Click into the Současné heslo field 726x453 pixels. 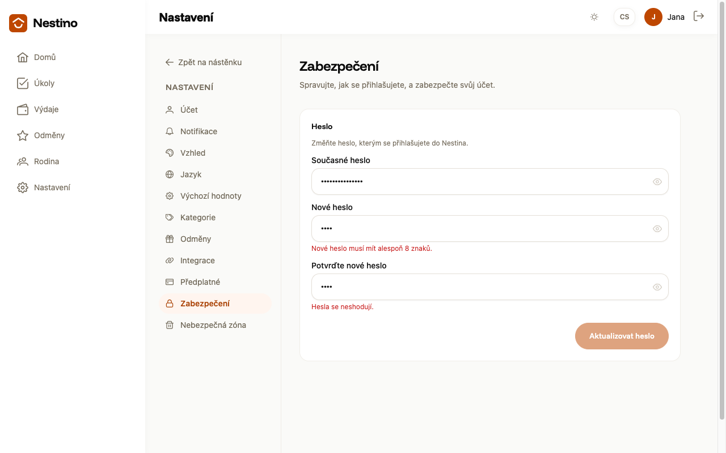[490, 182]
